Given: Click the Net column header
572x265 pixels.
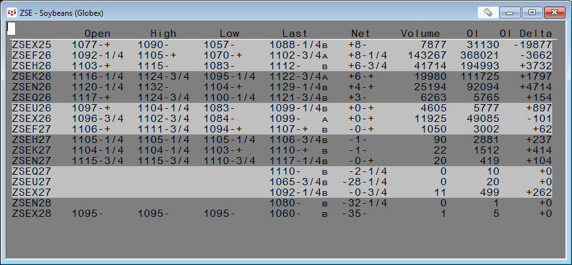Looking at the screenshot, I should coord(360,34).
